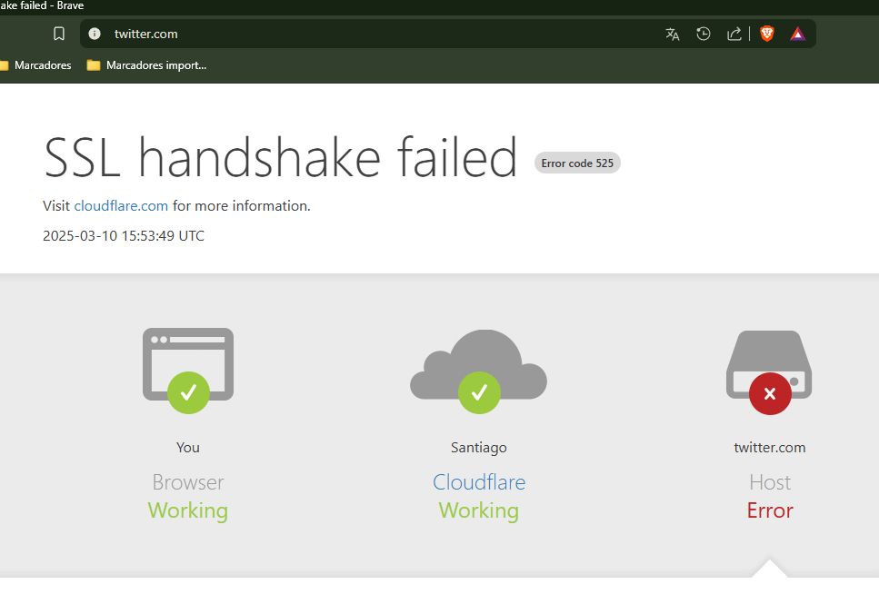Select the SSL handshake failed heading

(280, 157)
